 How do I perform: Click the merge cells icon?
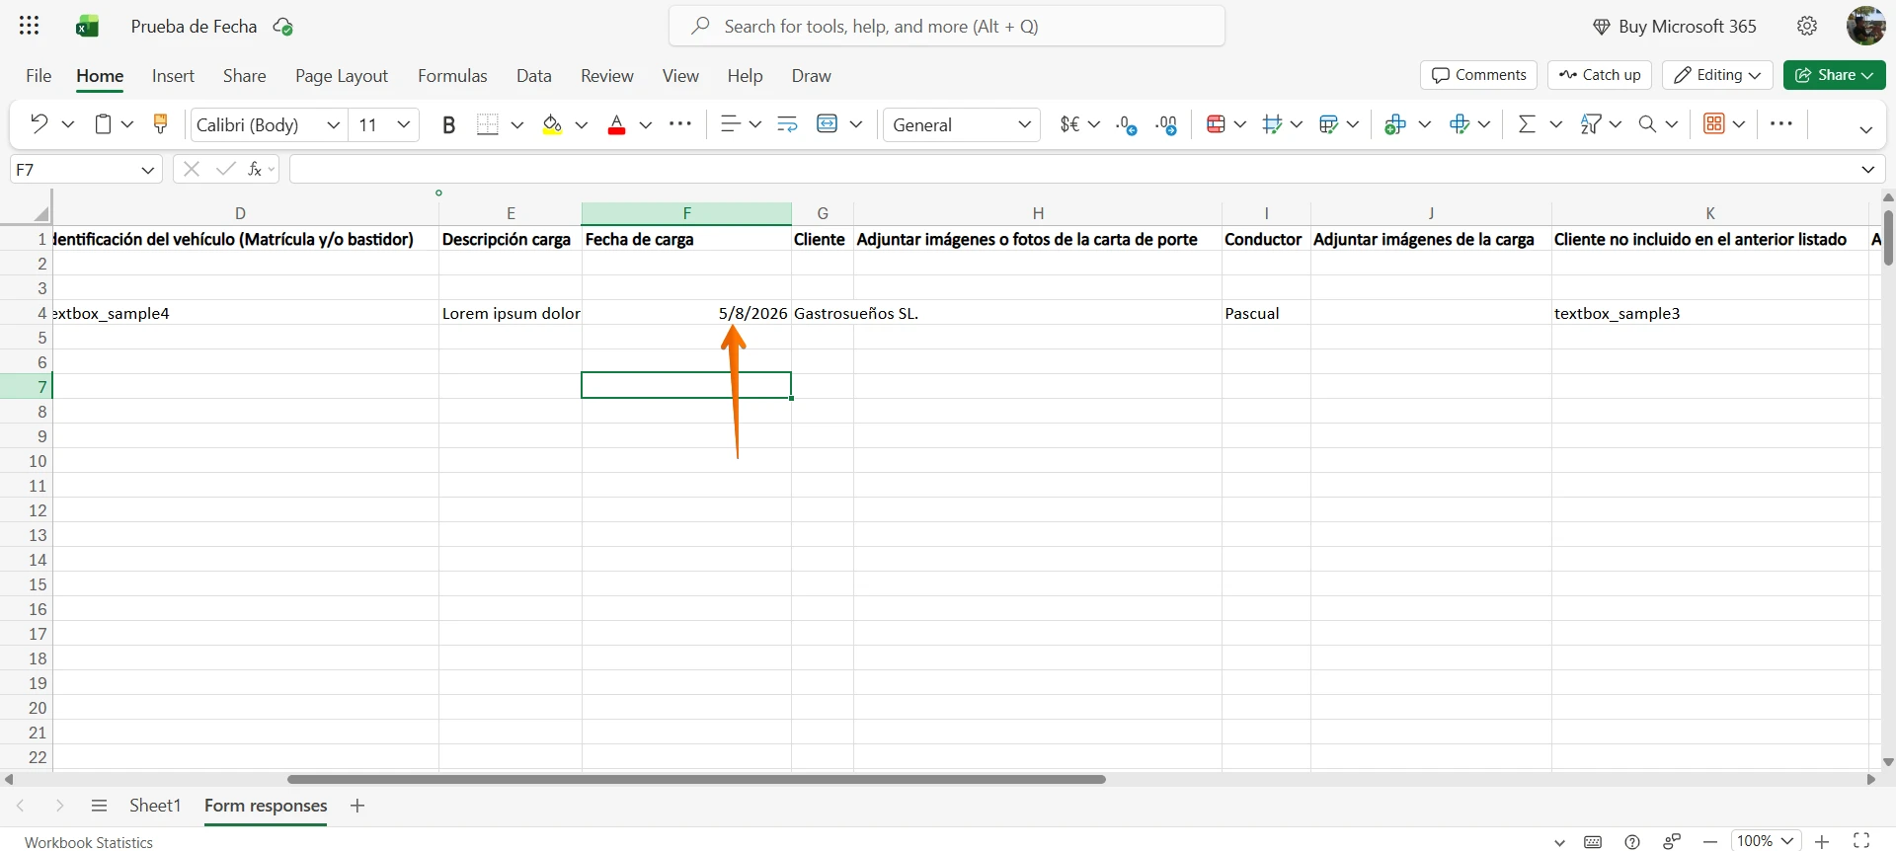coord(828,124)
